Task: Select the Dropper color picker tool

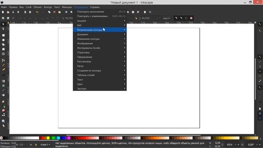Action: click(x=3, y=90)
